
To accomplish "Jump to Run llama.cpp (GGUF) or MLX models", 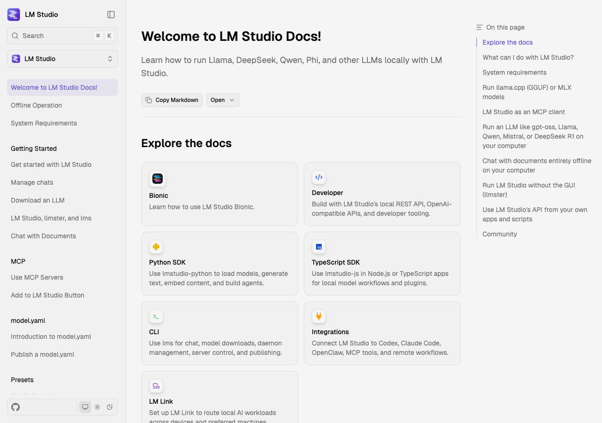I will point(527,92).
